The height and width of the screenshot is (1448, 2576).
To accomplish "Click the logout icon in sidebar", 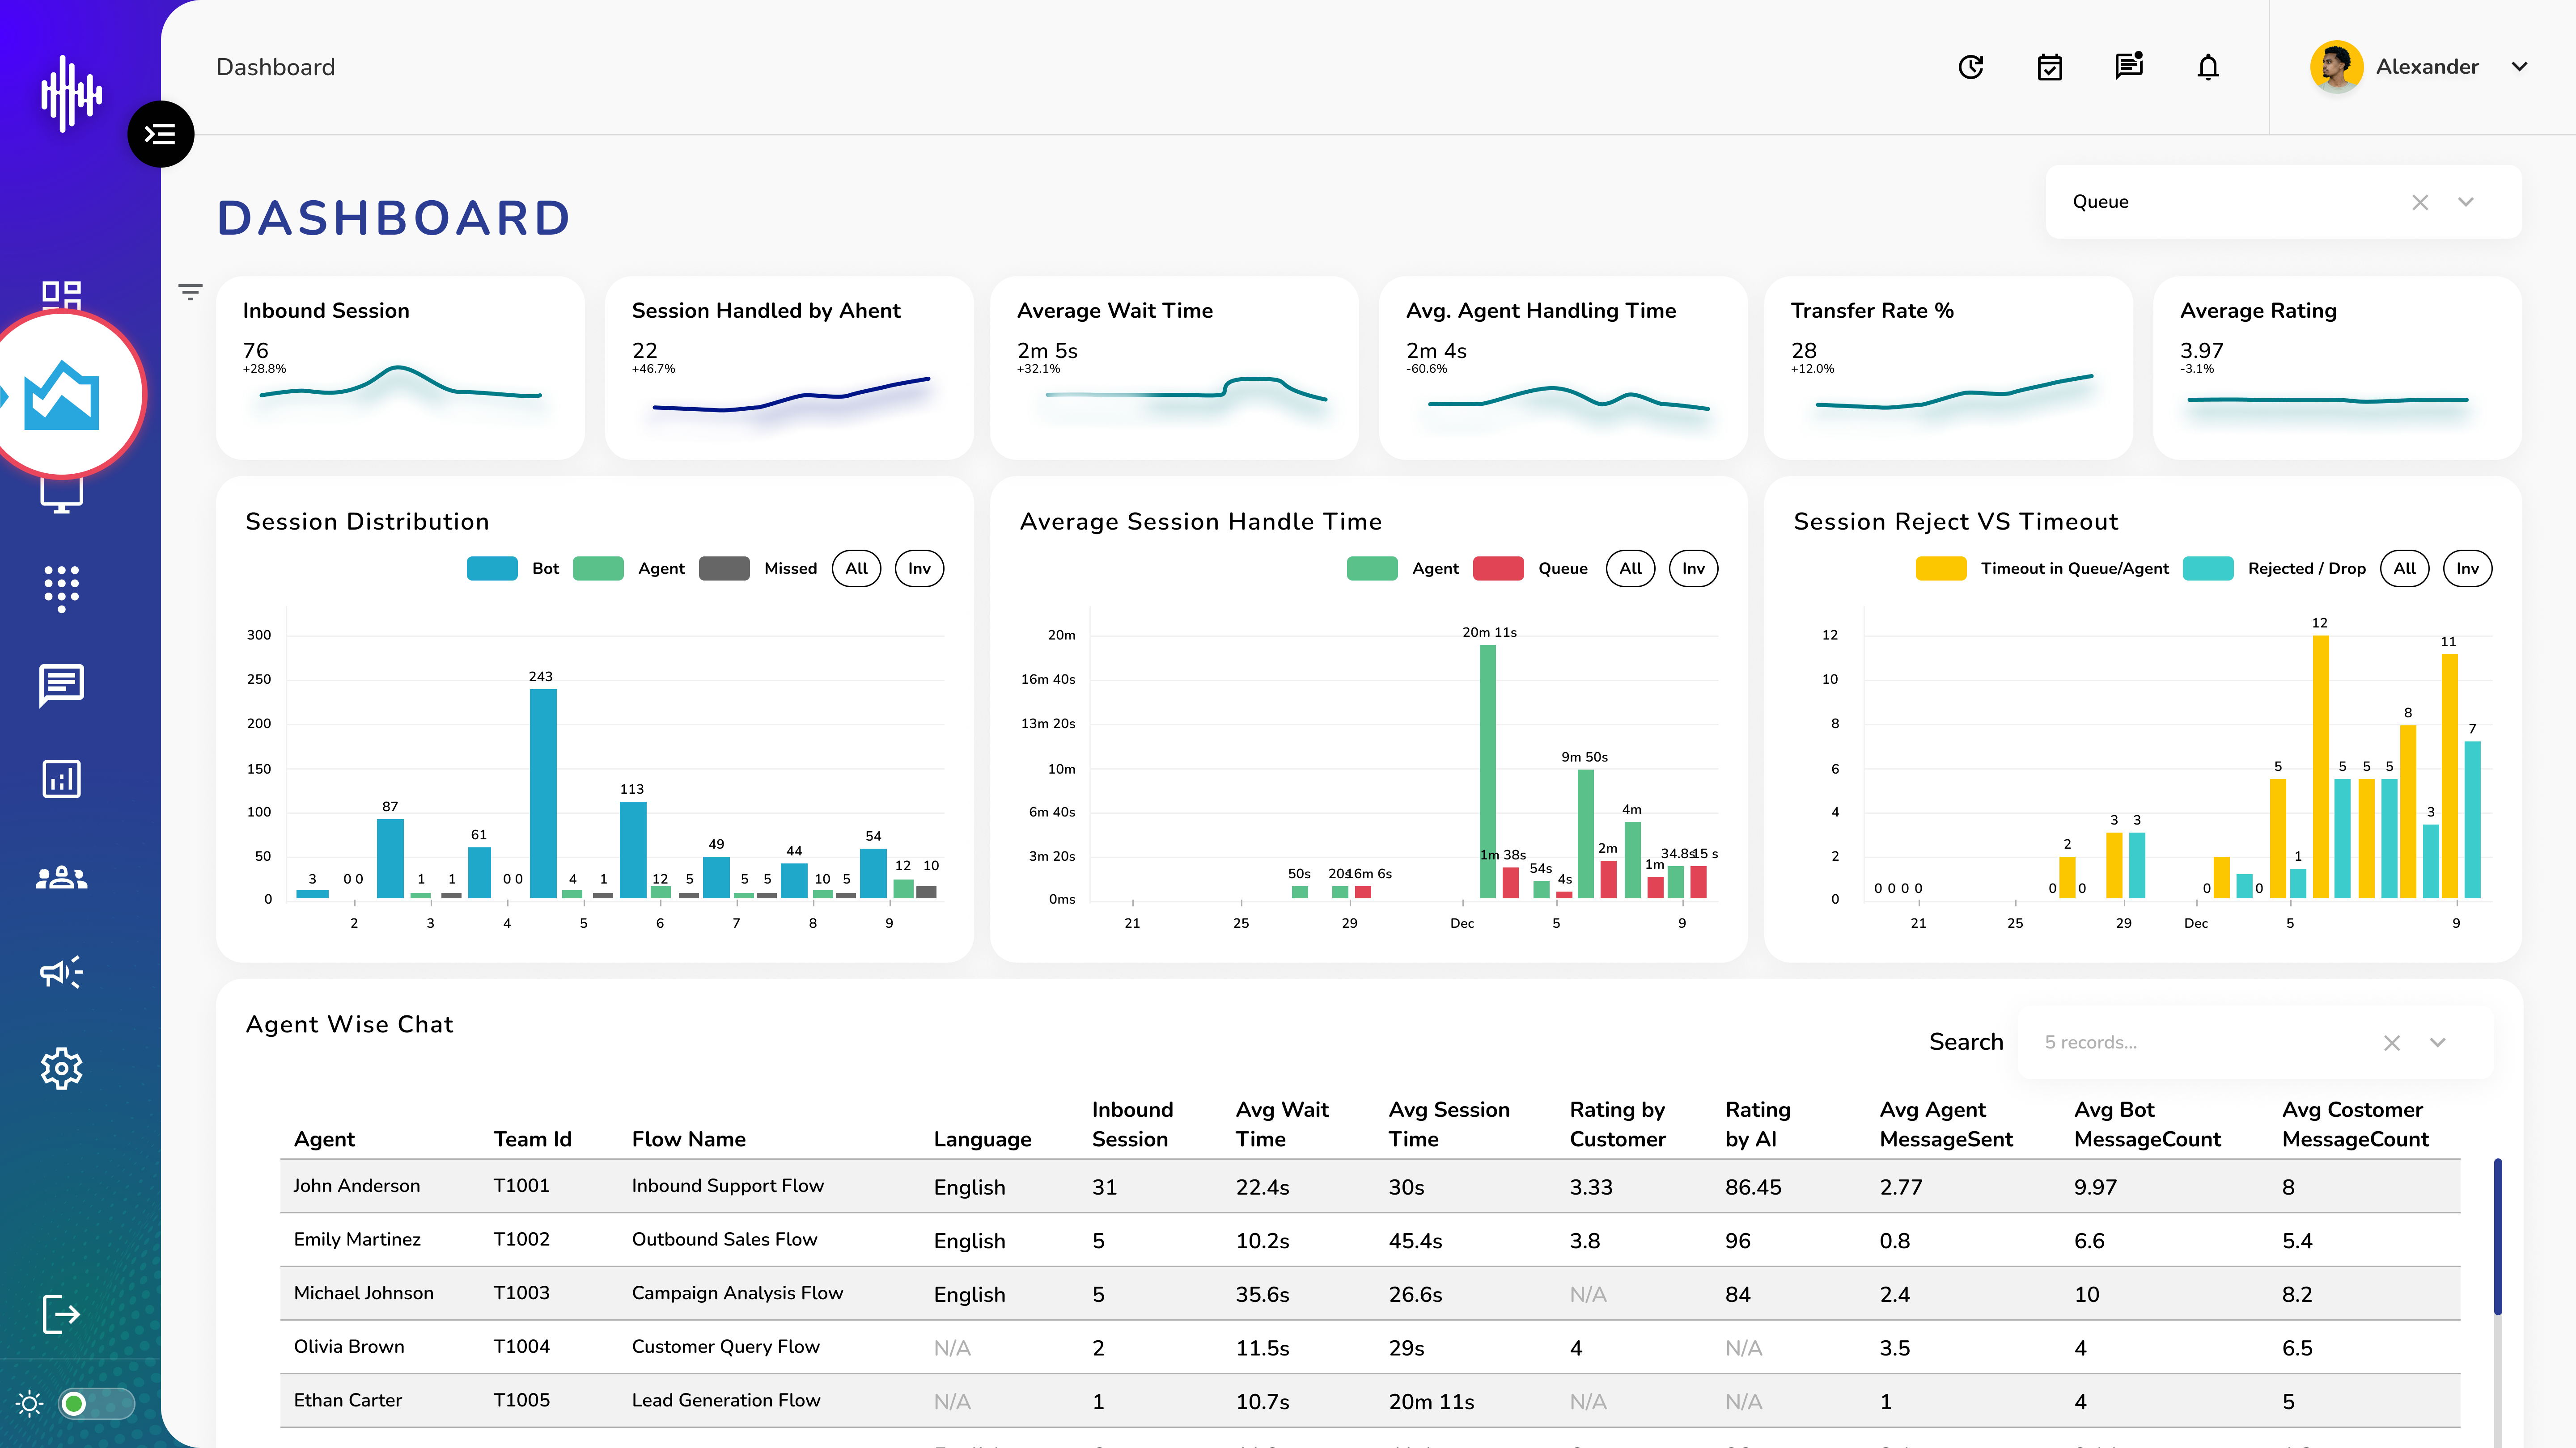I will (x=61, y=1314).
